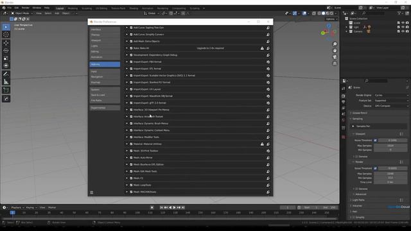Select the Scale tool in the toolbar

[6, 58]
